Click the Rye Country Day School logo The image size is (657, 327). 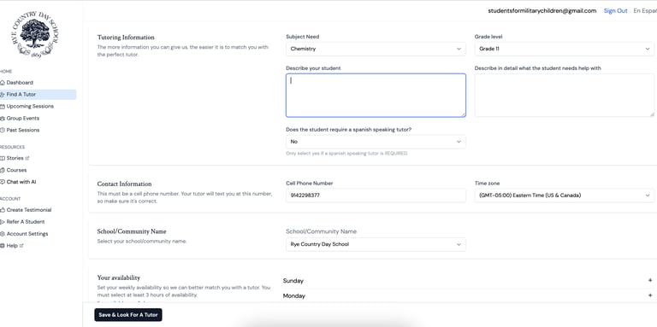point(35,34)
